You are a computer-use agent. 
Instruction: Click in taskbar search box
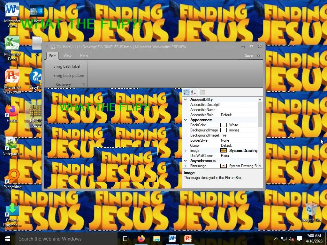pos(66,239)
